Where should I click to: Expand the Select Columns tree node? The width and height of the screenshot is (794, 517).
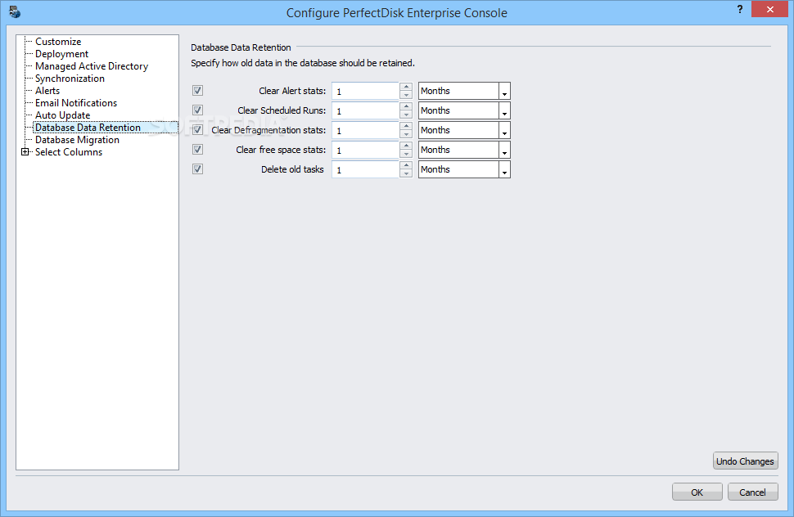(x=25, y=152)
